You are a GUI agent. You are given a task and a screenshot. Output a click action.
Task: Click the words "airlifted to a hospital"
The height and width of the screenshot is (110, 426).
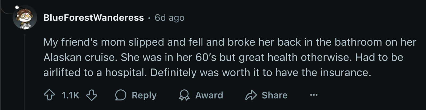click(x=95, y=72)
